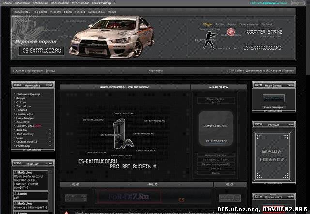Image resolution: width=310 pixels, height=214 pixels.
Task: Click the Counter-Strike soldier silhouette icon
Action: tap(210, 41)
